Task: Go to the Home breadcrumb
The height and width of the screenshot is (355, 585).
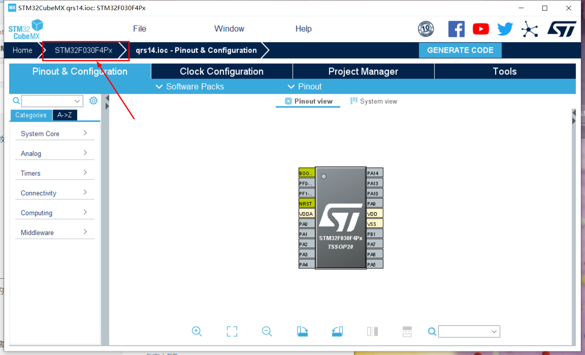Action: [x=22, y=50]
